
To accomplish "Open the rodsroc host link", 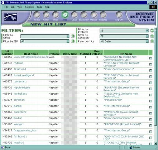I will point(18,63).
